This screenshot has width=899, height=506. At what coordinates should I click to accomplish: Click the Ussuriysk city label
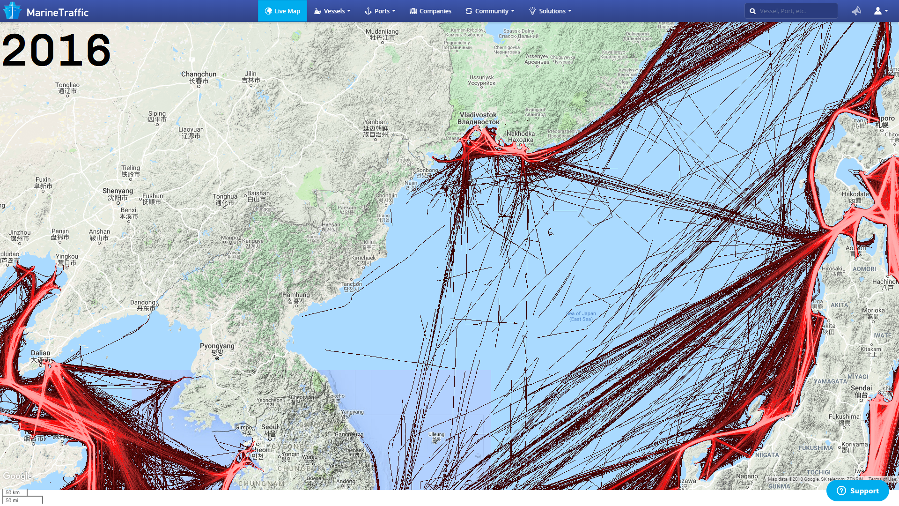pyautogui.click(x=481, y=80)
